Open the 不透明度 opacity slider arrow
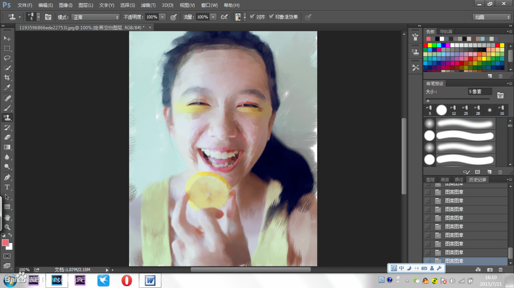Image resolution: width=514 pixels, height=288 pixels. click(162, 17)
